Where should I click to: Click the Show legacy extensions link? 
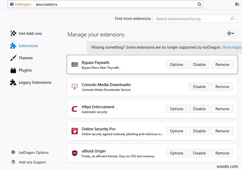(x=232, y=47)
